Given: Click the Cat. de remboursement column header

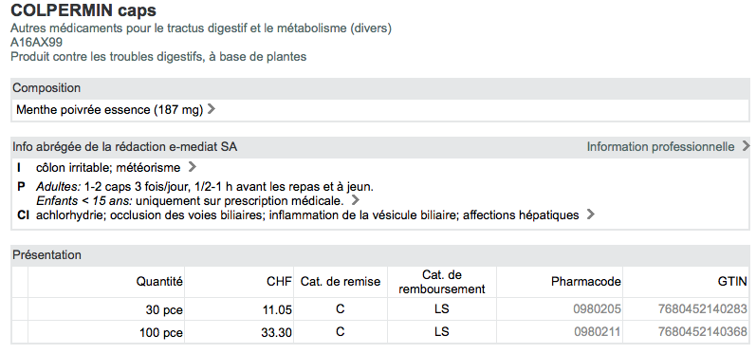Looking at the screenshot, I should (x=442, y=282).
